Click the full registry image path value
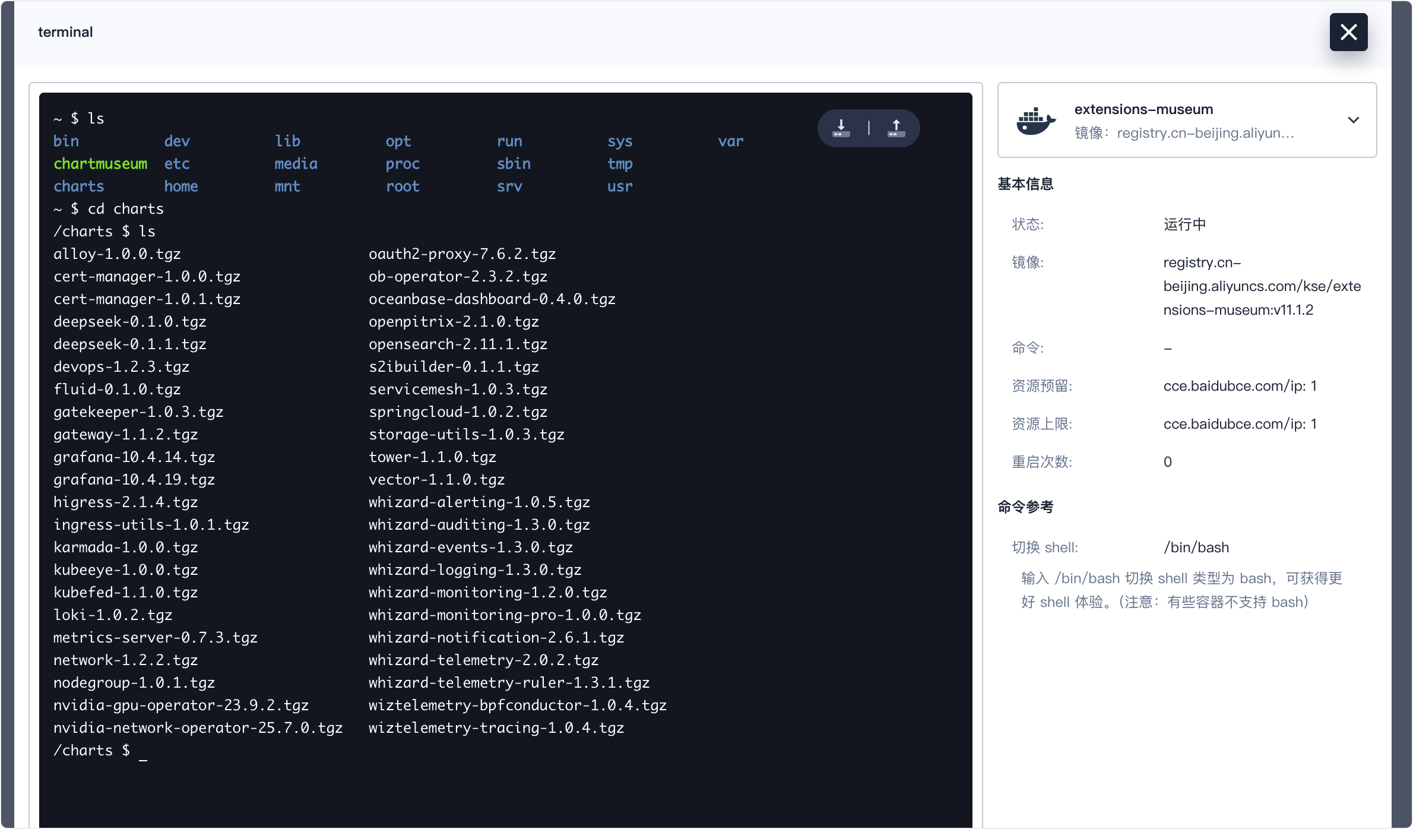This screenshot has width=1413, height=829. click(1261, 286)
